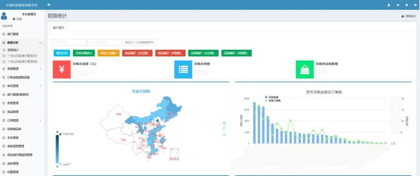Screen dimensions: 420x176
Task: Open 部门管理 in the sidebar menu
Action: tap(13, 34)
